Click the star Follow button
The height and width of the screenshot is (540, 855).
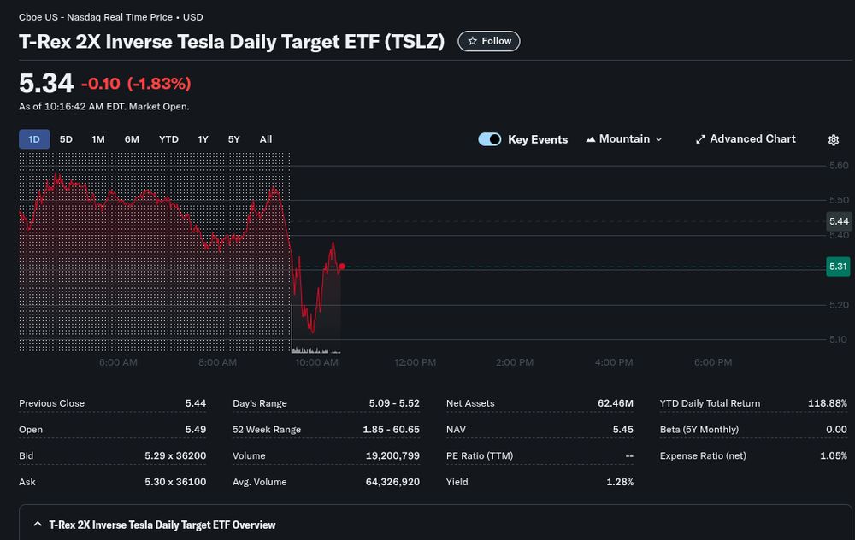pyautogui.click(x=488, y=41)
